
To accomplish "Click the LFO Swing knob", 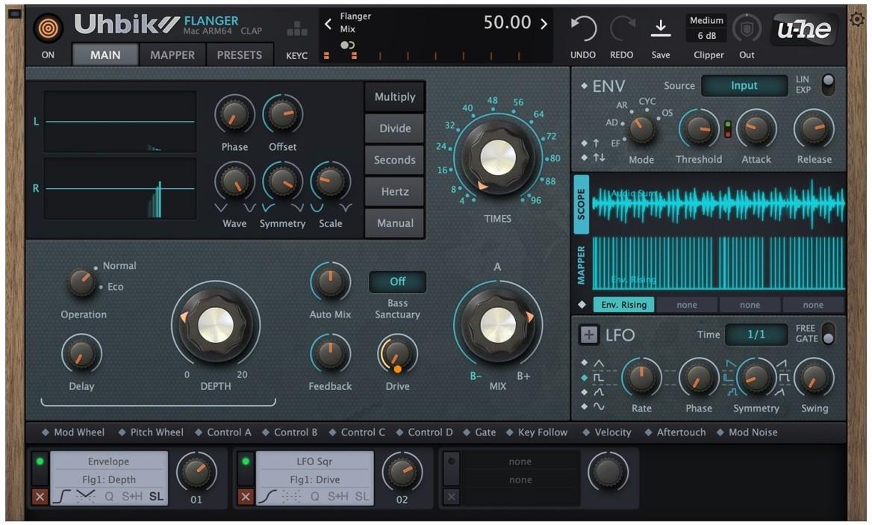I will pyautogui.click(x=815, y=378).
